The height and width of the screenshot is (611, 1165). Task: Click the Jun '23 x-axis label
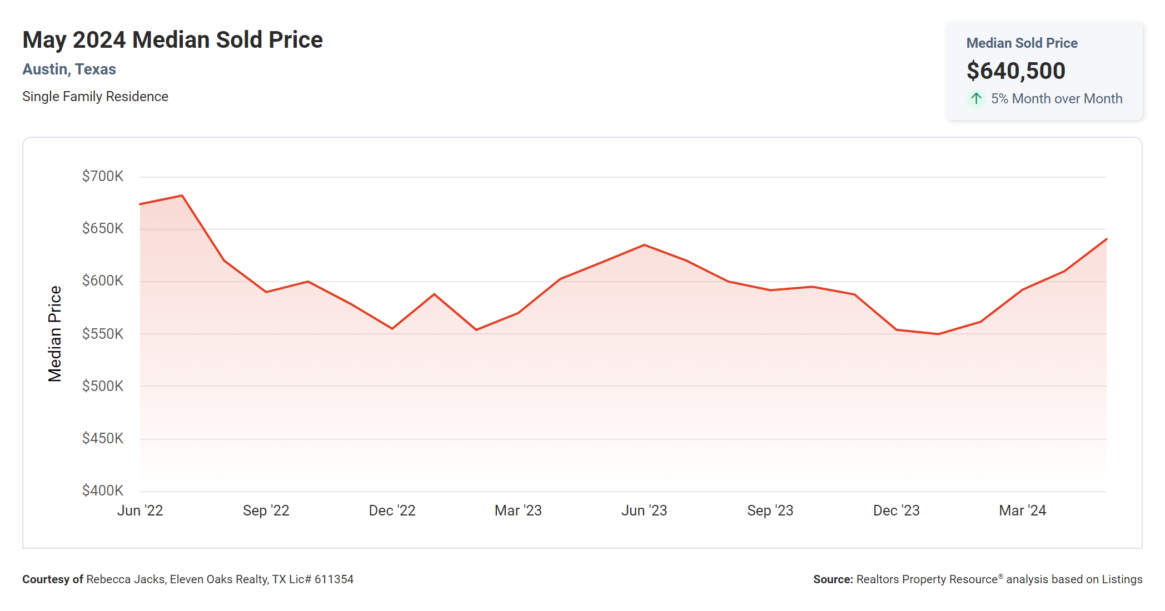pos(644,510)
